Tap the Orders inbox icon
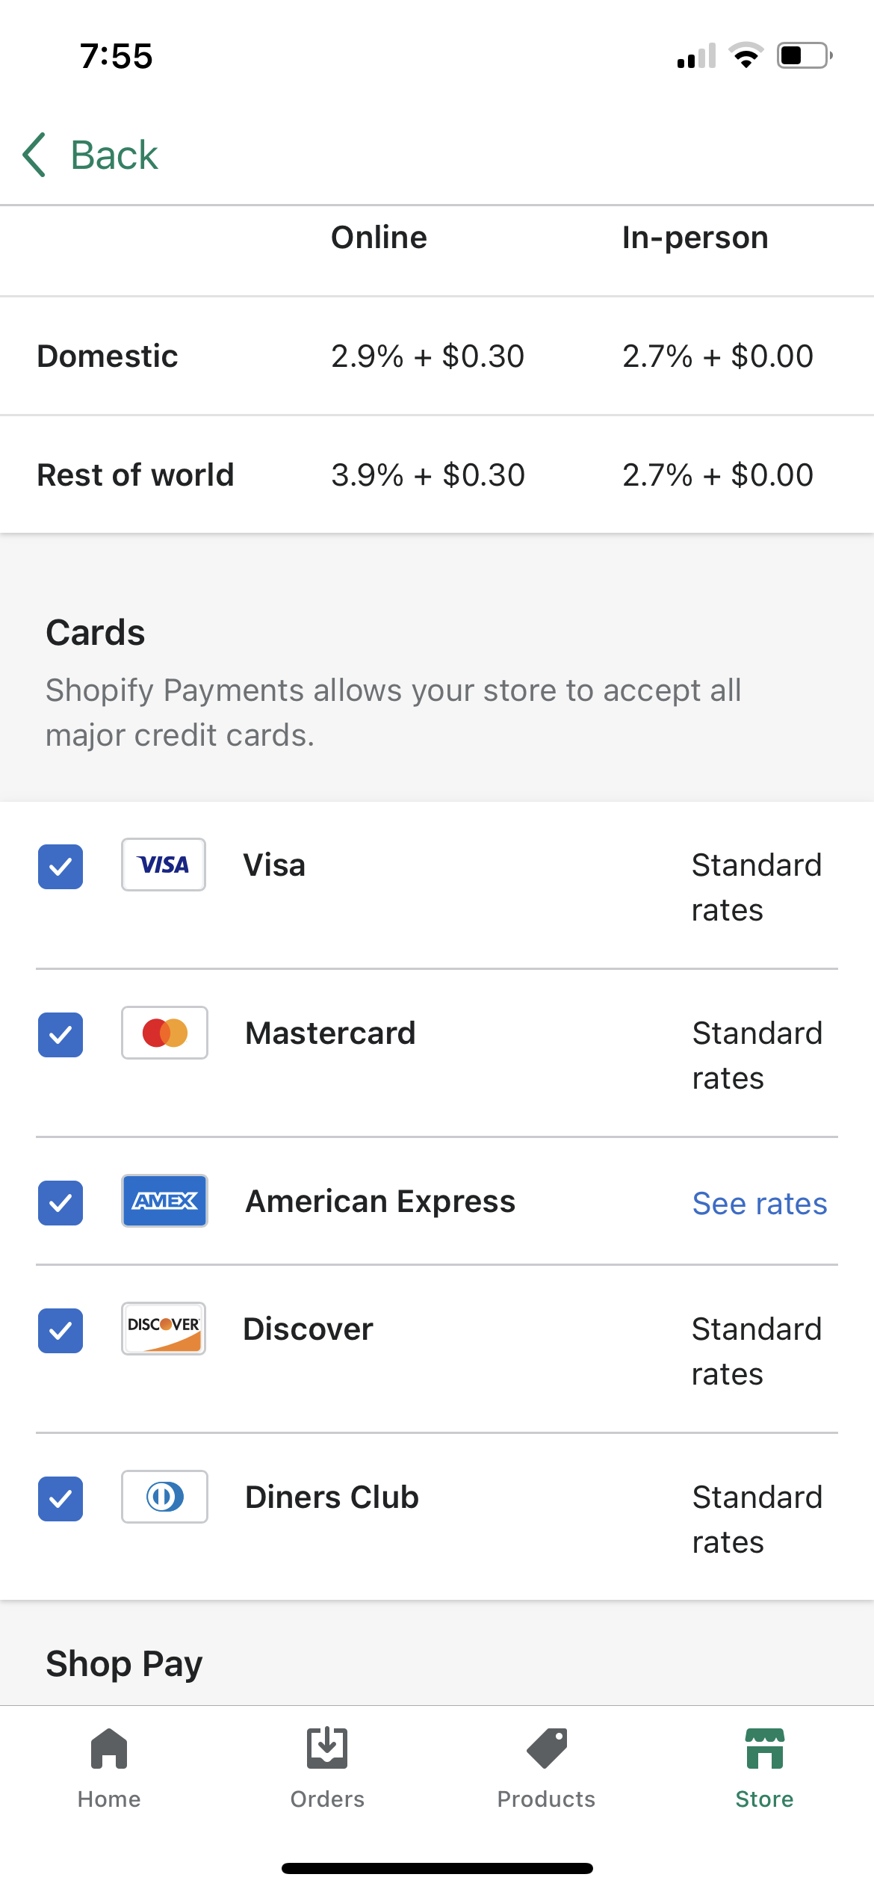The width and height of the screenshot is (874, 1892). coord(327,1749)
